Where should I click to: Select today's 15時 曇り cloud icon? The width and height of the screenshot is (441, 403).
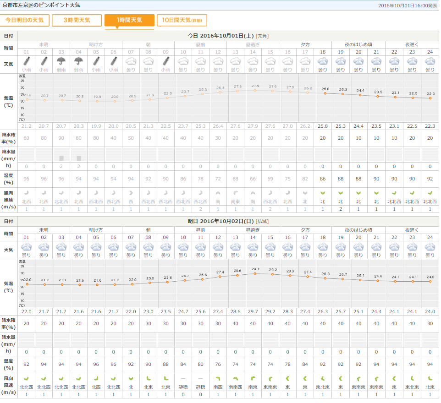click(x=270, y=61)
